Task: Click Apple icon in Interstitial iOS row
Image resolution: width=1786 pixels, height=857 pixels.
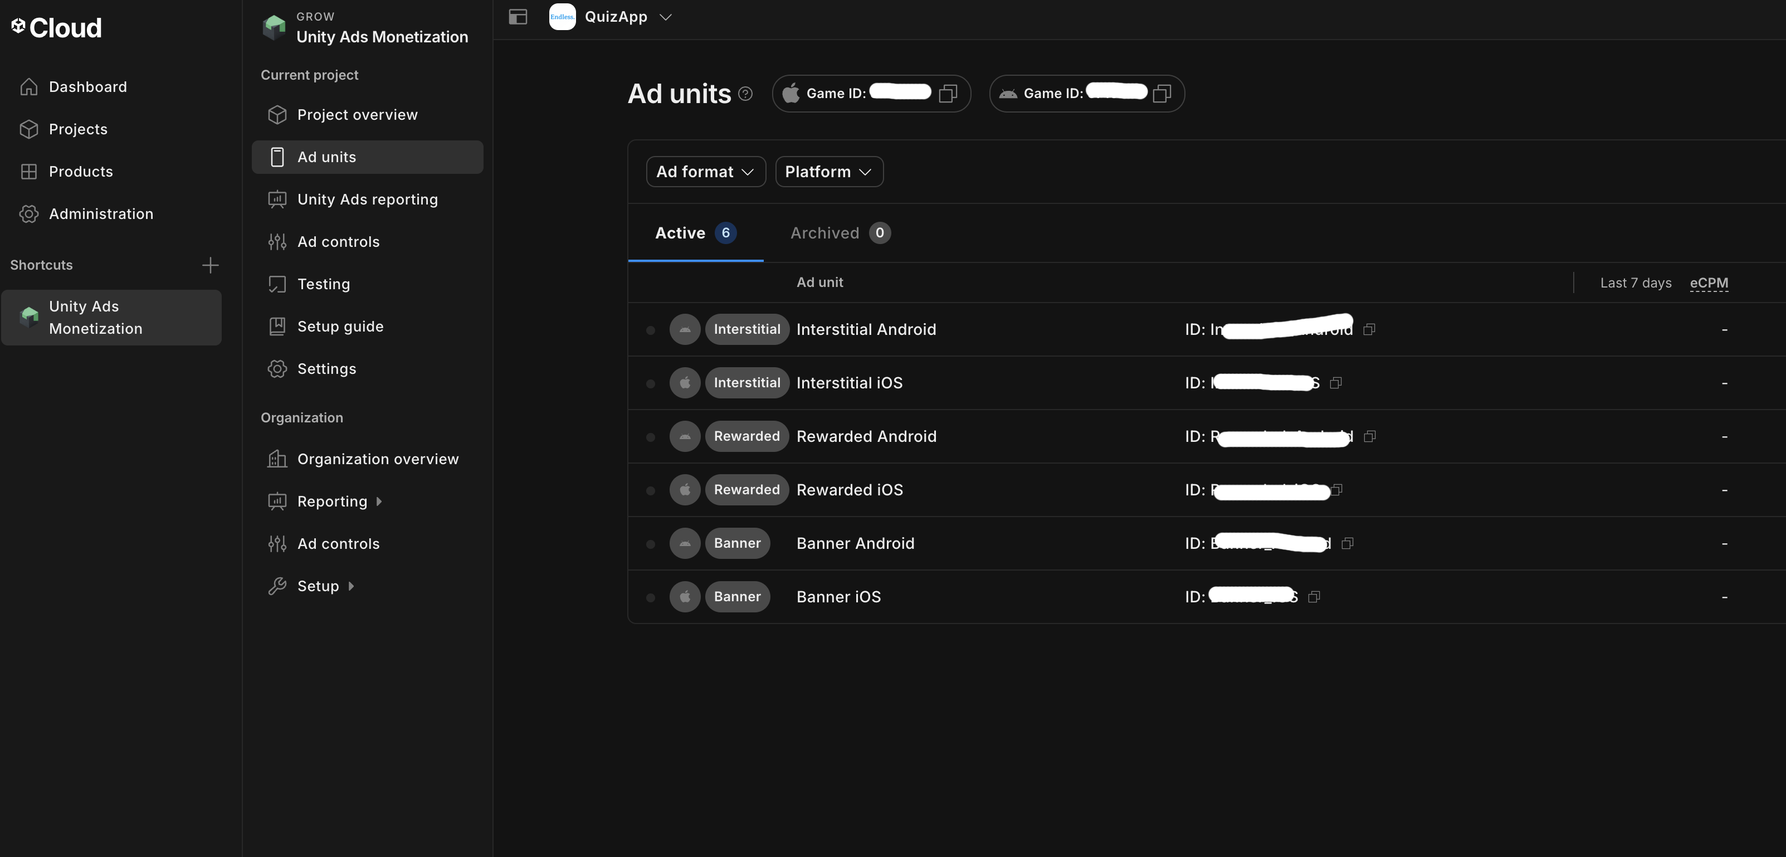Action: tap(684, 383)
